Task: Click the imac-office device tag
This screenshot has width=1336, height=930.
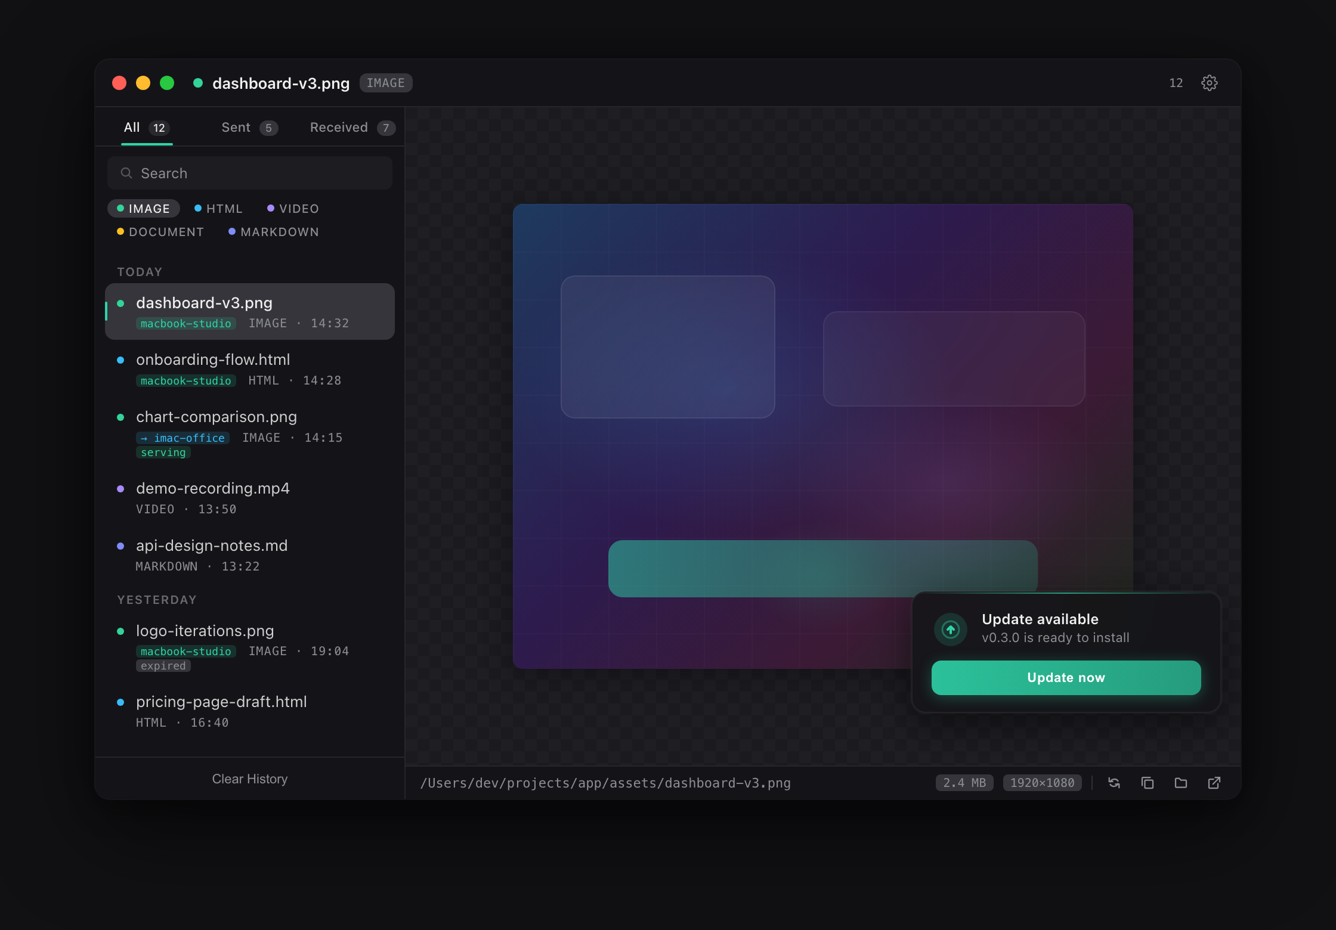Action: click(183, 438)
